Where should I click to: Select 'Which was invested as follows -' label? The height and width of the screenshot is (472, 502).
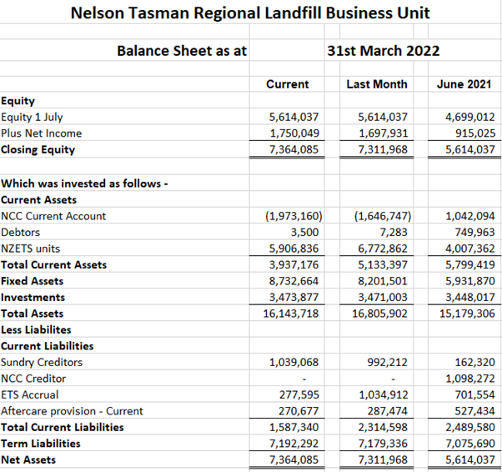(x=84, y=183)
